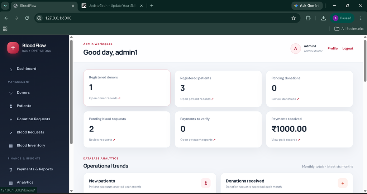Click the ₹1000.00 payments received value
Viewport: 367px width, 194px height.
click(289, 129)
